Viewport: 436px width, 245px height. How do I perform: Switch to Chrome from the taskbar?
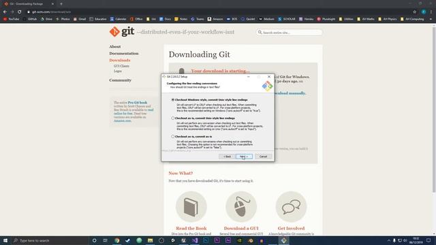point(116,240)
